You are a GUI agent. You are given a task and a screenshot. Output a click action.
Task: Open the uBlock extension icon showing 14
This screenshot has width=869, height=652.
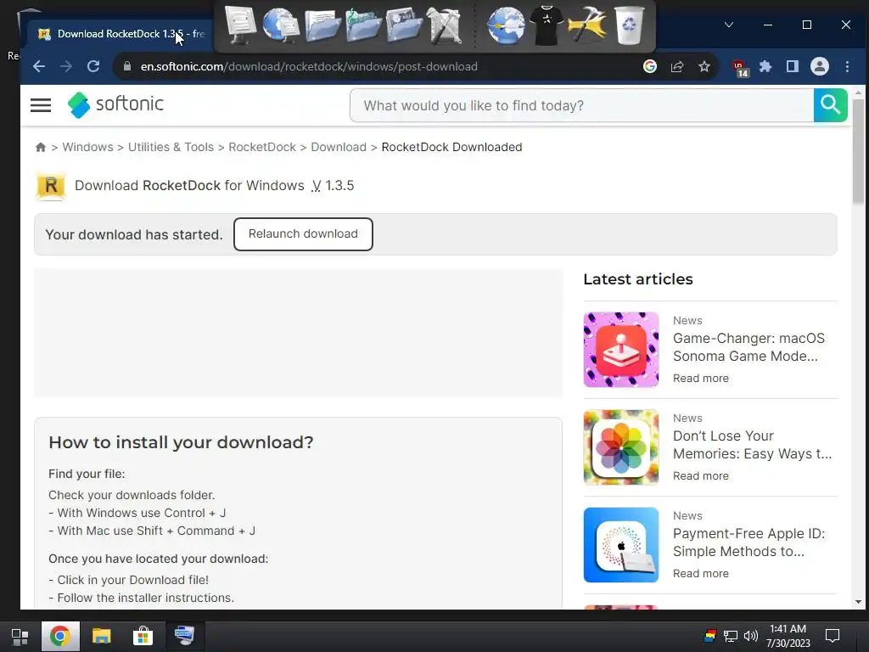point(740,68)
